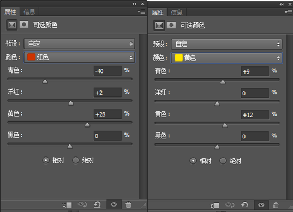Close the right properties panel
Screen dimensions: 293x212
click(x=290, y=4)
